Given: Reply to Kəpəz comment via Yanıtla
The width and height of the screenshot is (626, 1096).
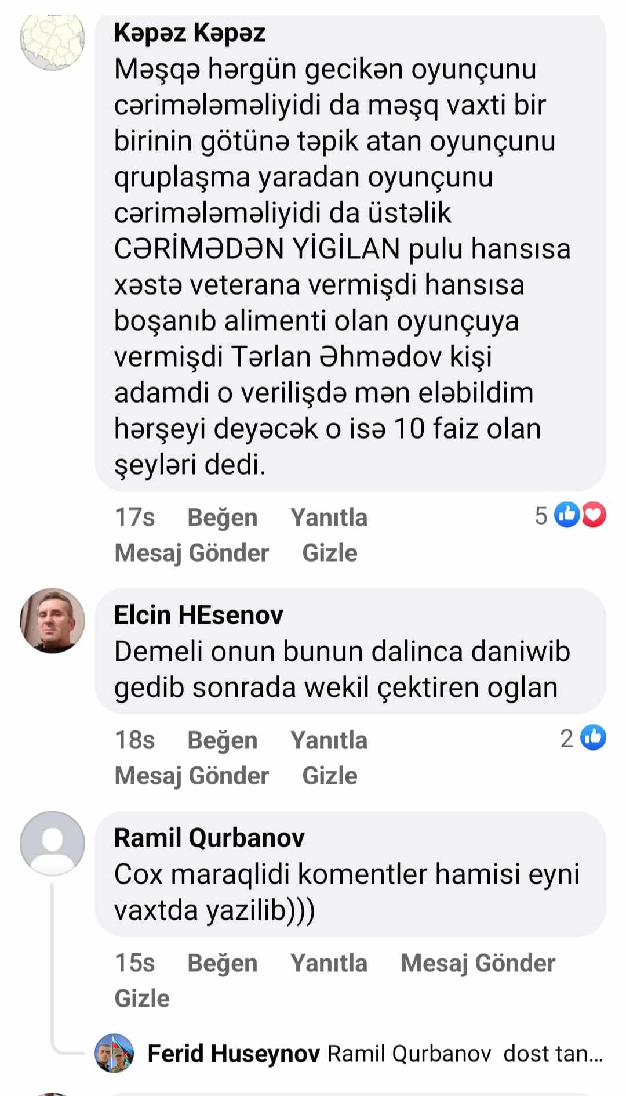Looking at the screenshot, I should (x=329, y=518).
